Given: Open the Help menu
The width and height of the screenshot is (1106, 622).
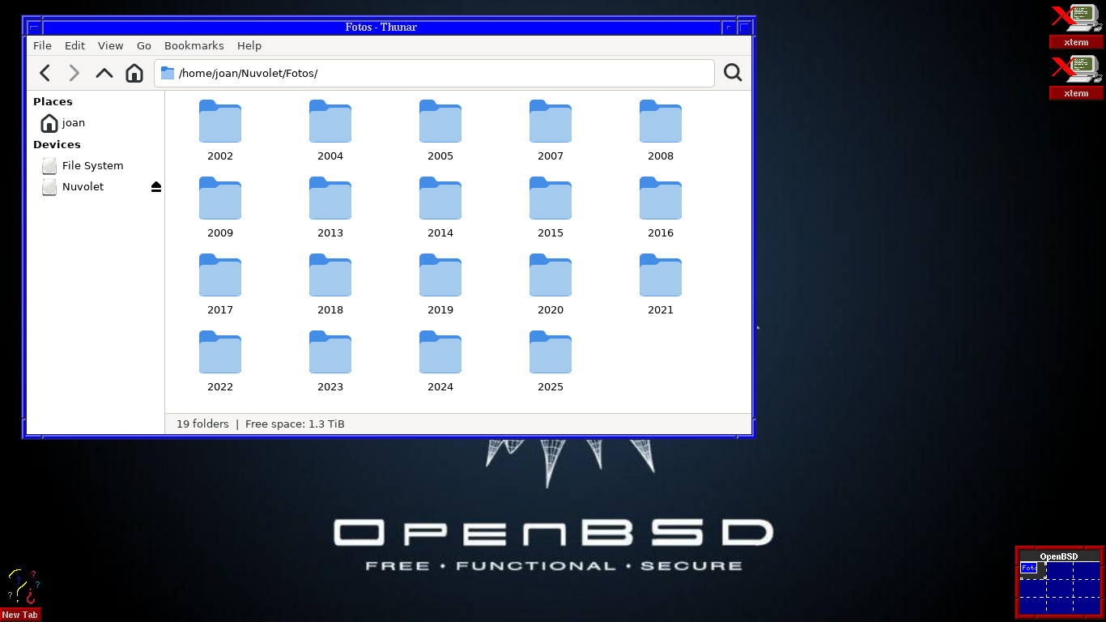Looking at the screenshot, I should (x=249, y=46).
